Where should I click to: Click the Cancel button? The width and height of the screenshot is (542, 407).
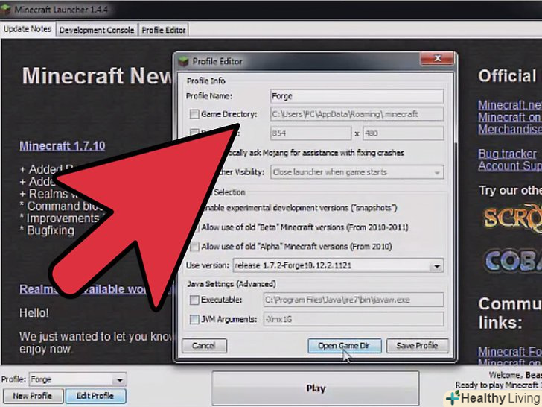tap(204, 345)
